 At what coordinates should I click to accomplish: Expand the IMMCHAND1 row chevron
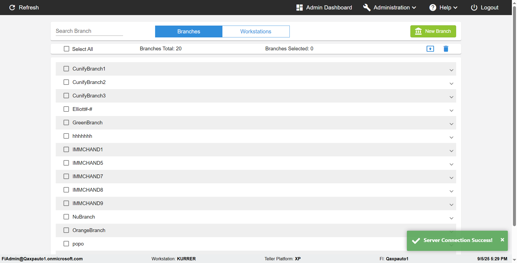tap(452, 151)
